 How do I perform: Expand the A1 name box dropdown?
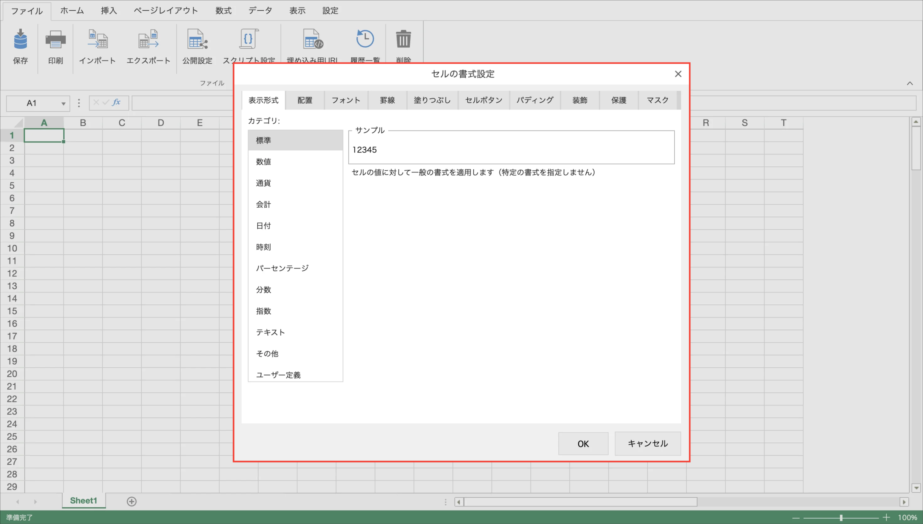pyautogui.click(x=63, y=104)
